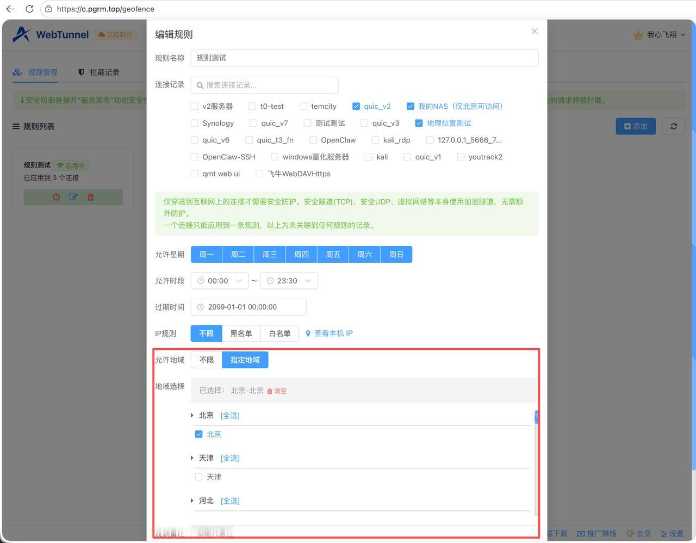Toggle 周三 allowed weekday

coord(270,254)
